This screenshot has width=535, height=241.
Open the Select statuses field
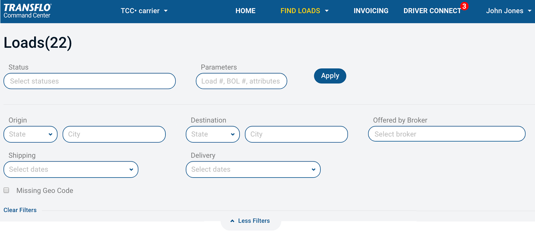click(x=90, y=81)
